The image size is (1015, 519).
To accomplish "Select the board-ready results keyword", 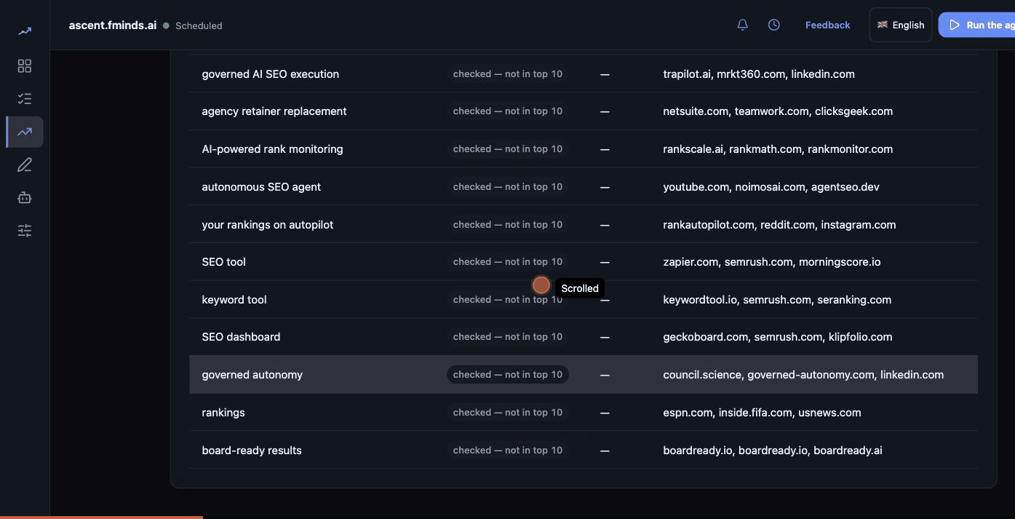I will coord(252,451).
